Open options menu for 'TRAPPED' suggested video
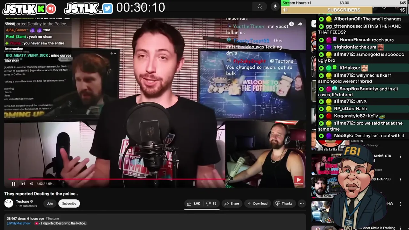Viewport: 409px width, 230px height. (x=400, y=180)
